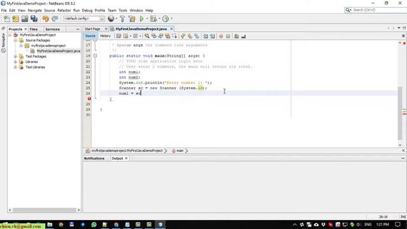
Task: Open the Navigate menu
Action: 35,10
